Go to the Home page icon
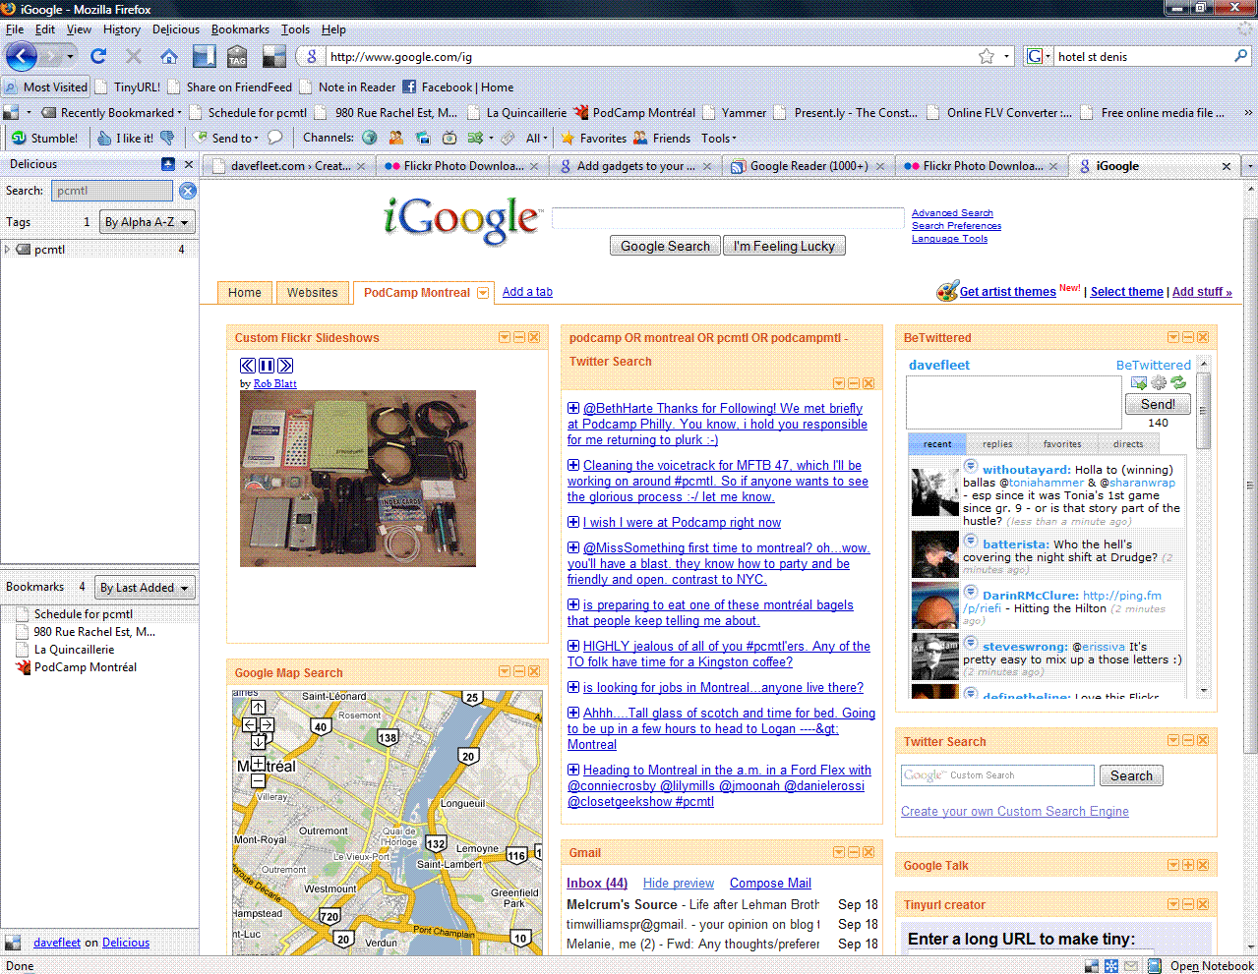This screenshot has width=1258, height=974. (x=169, y=56)
